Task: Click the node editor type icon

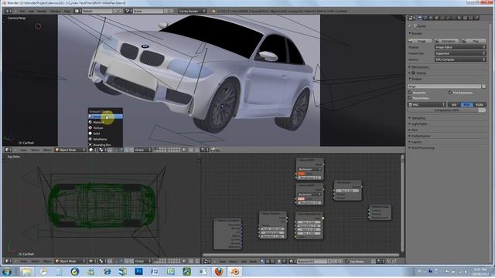Action: pyautogui.click(x=207, y=261)
